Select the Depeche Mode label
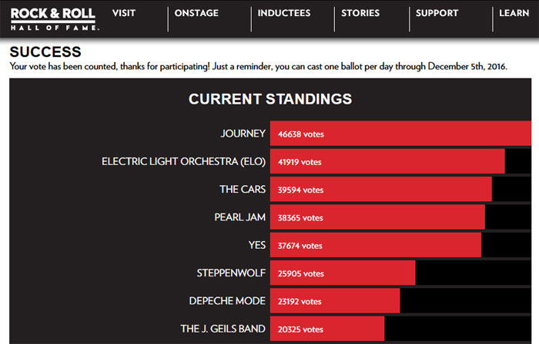Screen dimensions: 539x344 tap(227, 301)
